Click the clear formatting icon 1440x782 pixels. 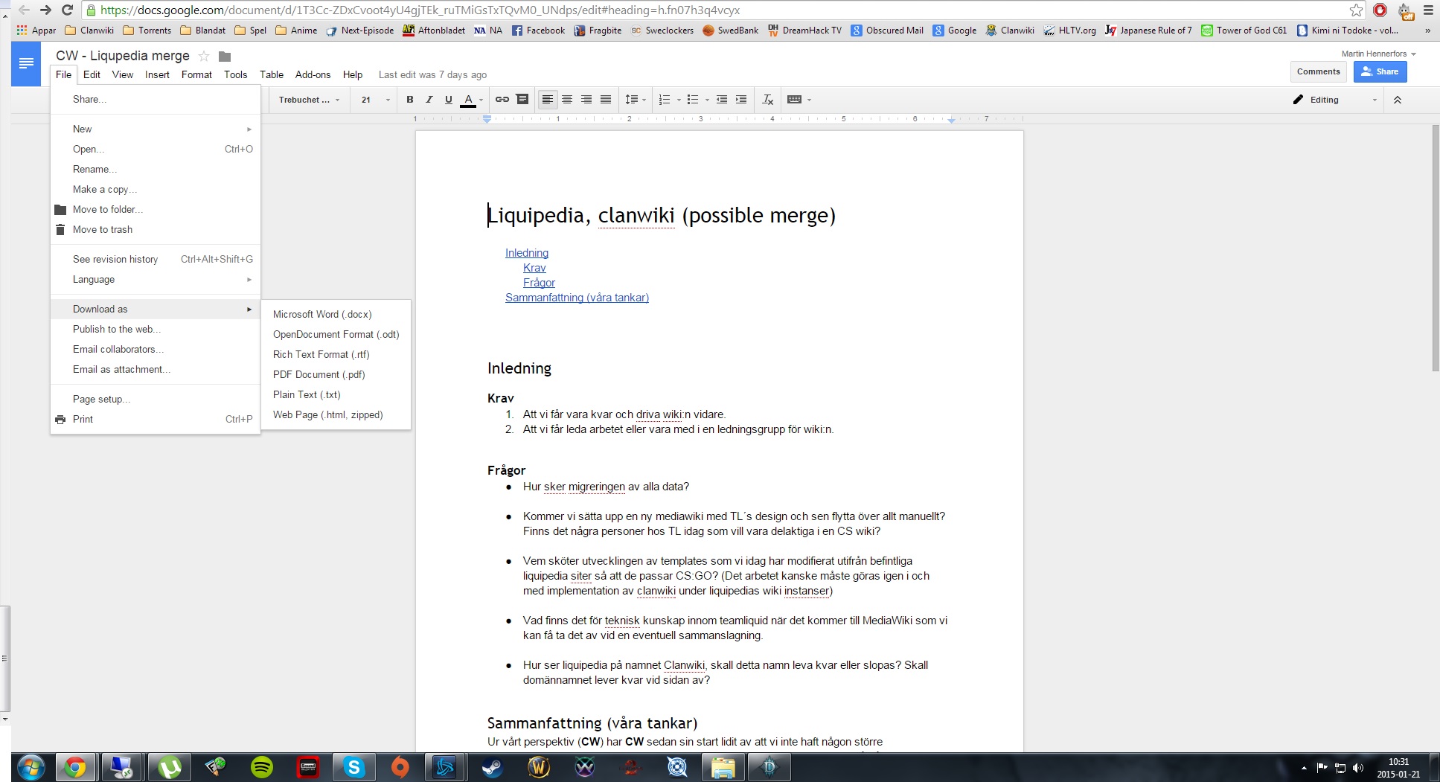pyautogui.click(x=768, y=100)
